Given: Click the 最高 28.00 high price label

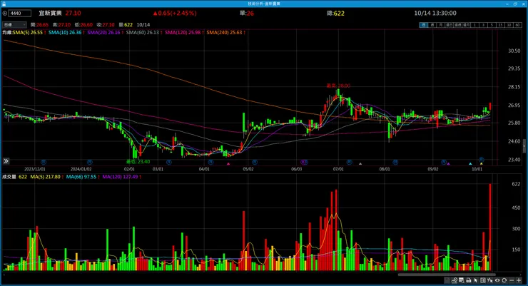Looking at the screenshot, I should 338,86.
